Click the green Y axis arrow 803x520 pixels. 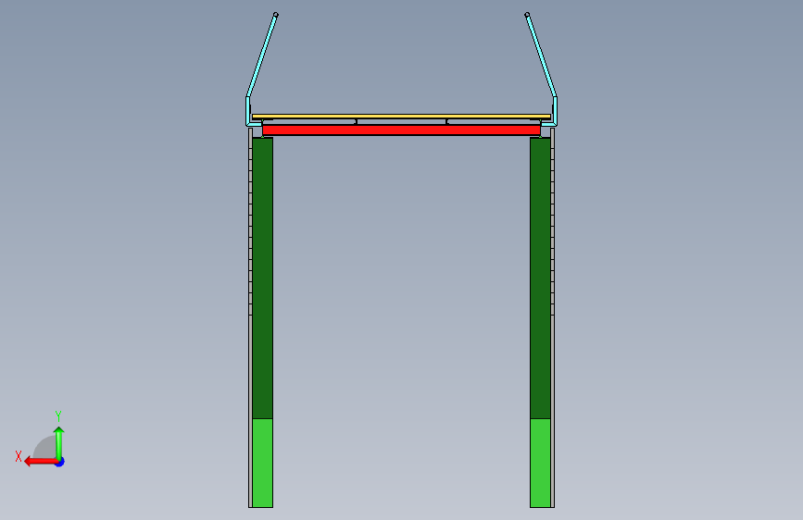59,443
